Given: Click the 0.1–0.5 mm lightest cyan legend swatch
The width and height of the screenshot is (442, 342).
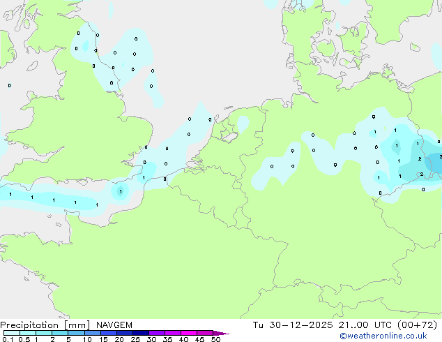Looking at the screenshot, I should tap(12, 333).
